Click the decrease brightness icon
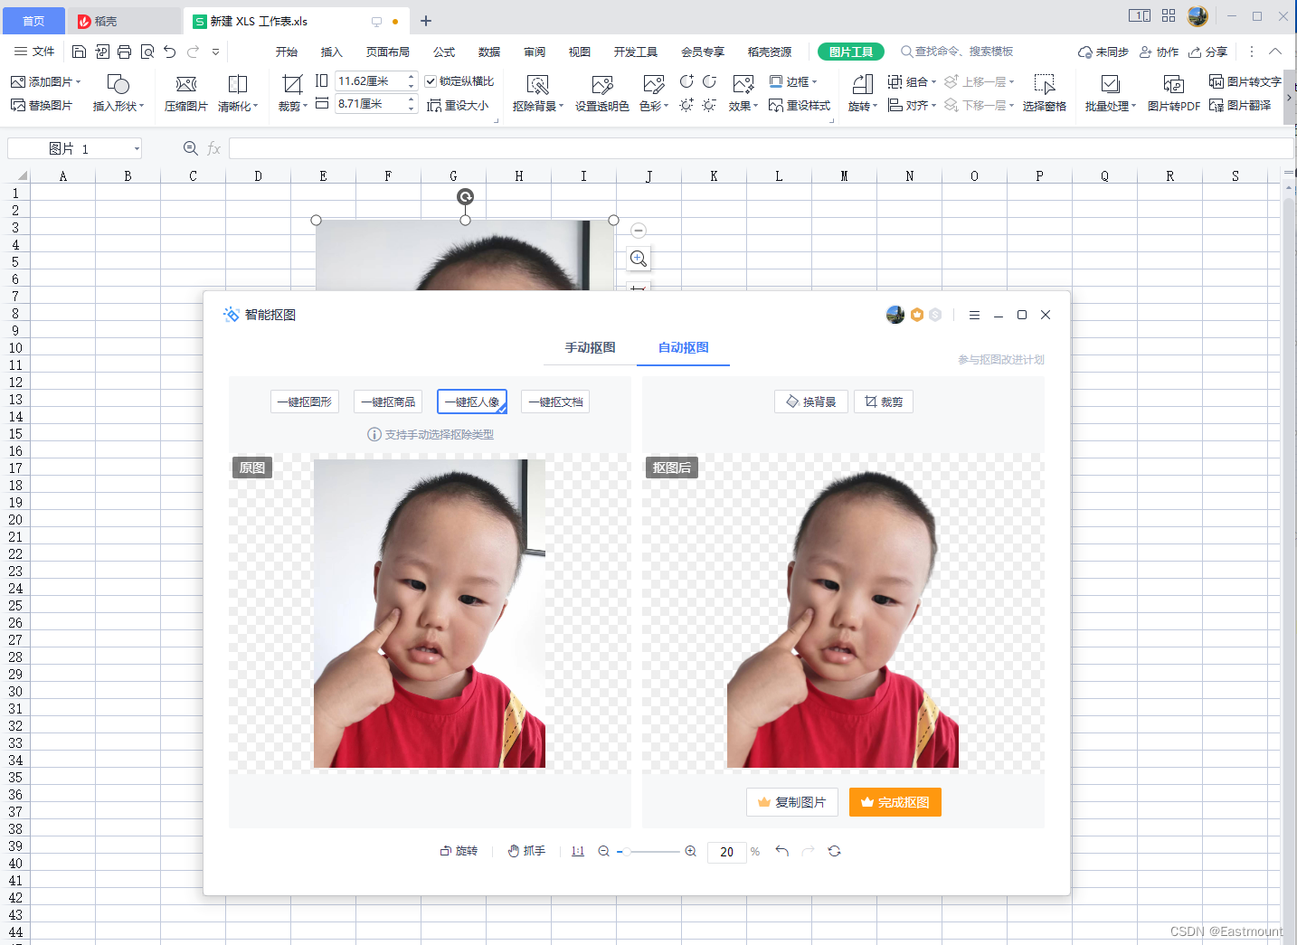 pyautogui.click(x=709, y=105)
